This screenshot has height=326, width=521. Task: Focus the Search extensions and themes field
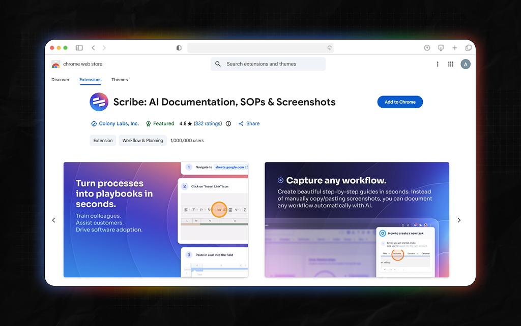pyautogui.click(x=268, y=64)
